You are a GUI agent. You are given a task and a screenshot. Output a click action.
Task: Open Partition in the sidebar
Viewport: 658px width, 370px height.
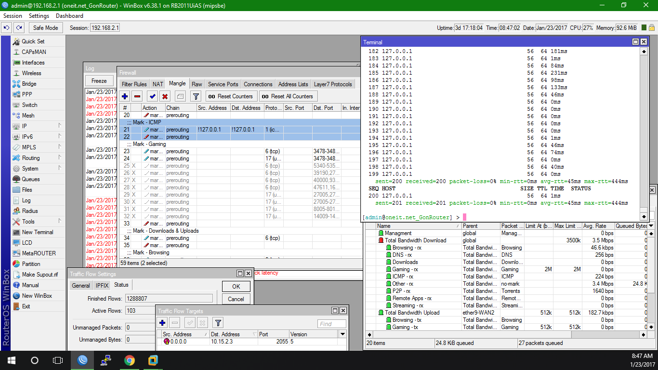click(x=31, y=264)
